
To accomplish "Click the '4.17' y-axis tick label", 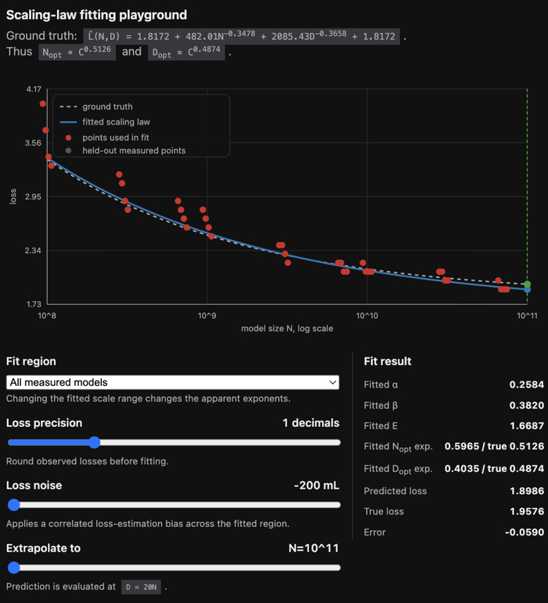I will tap(34, 89).
